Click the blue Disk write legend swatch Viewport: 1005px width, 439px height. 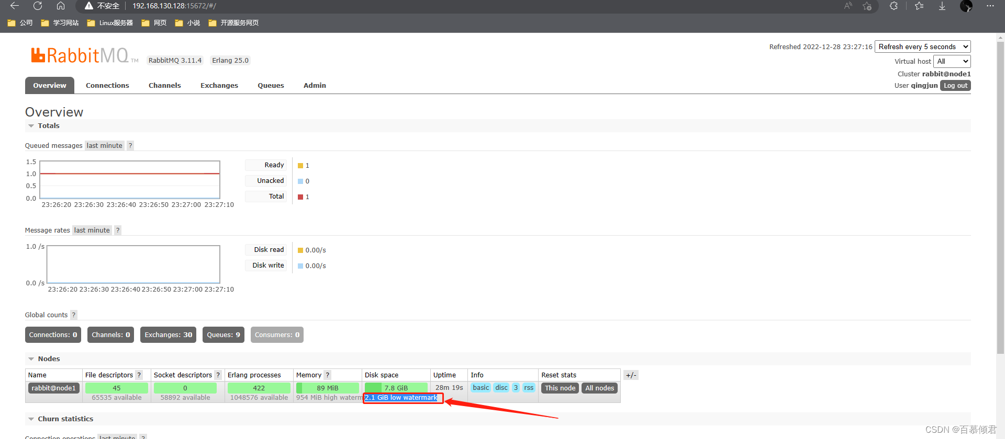point(300,266)
